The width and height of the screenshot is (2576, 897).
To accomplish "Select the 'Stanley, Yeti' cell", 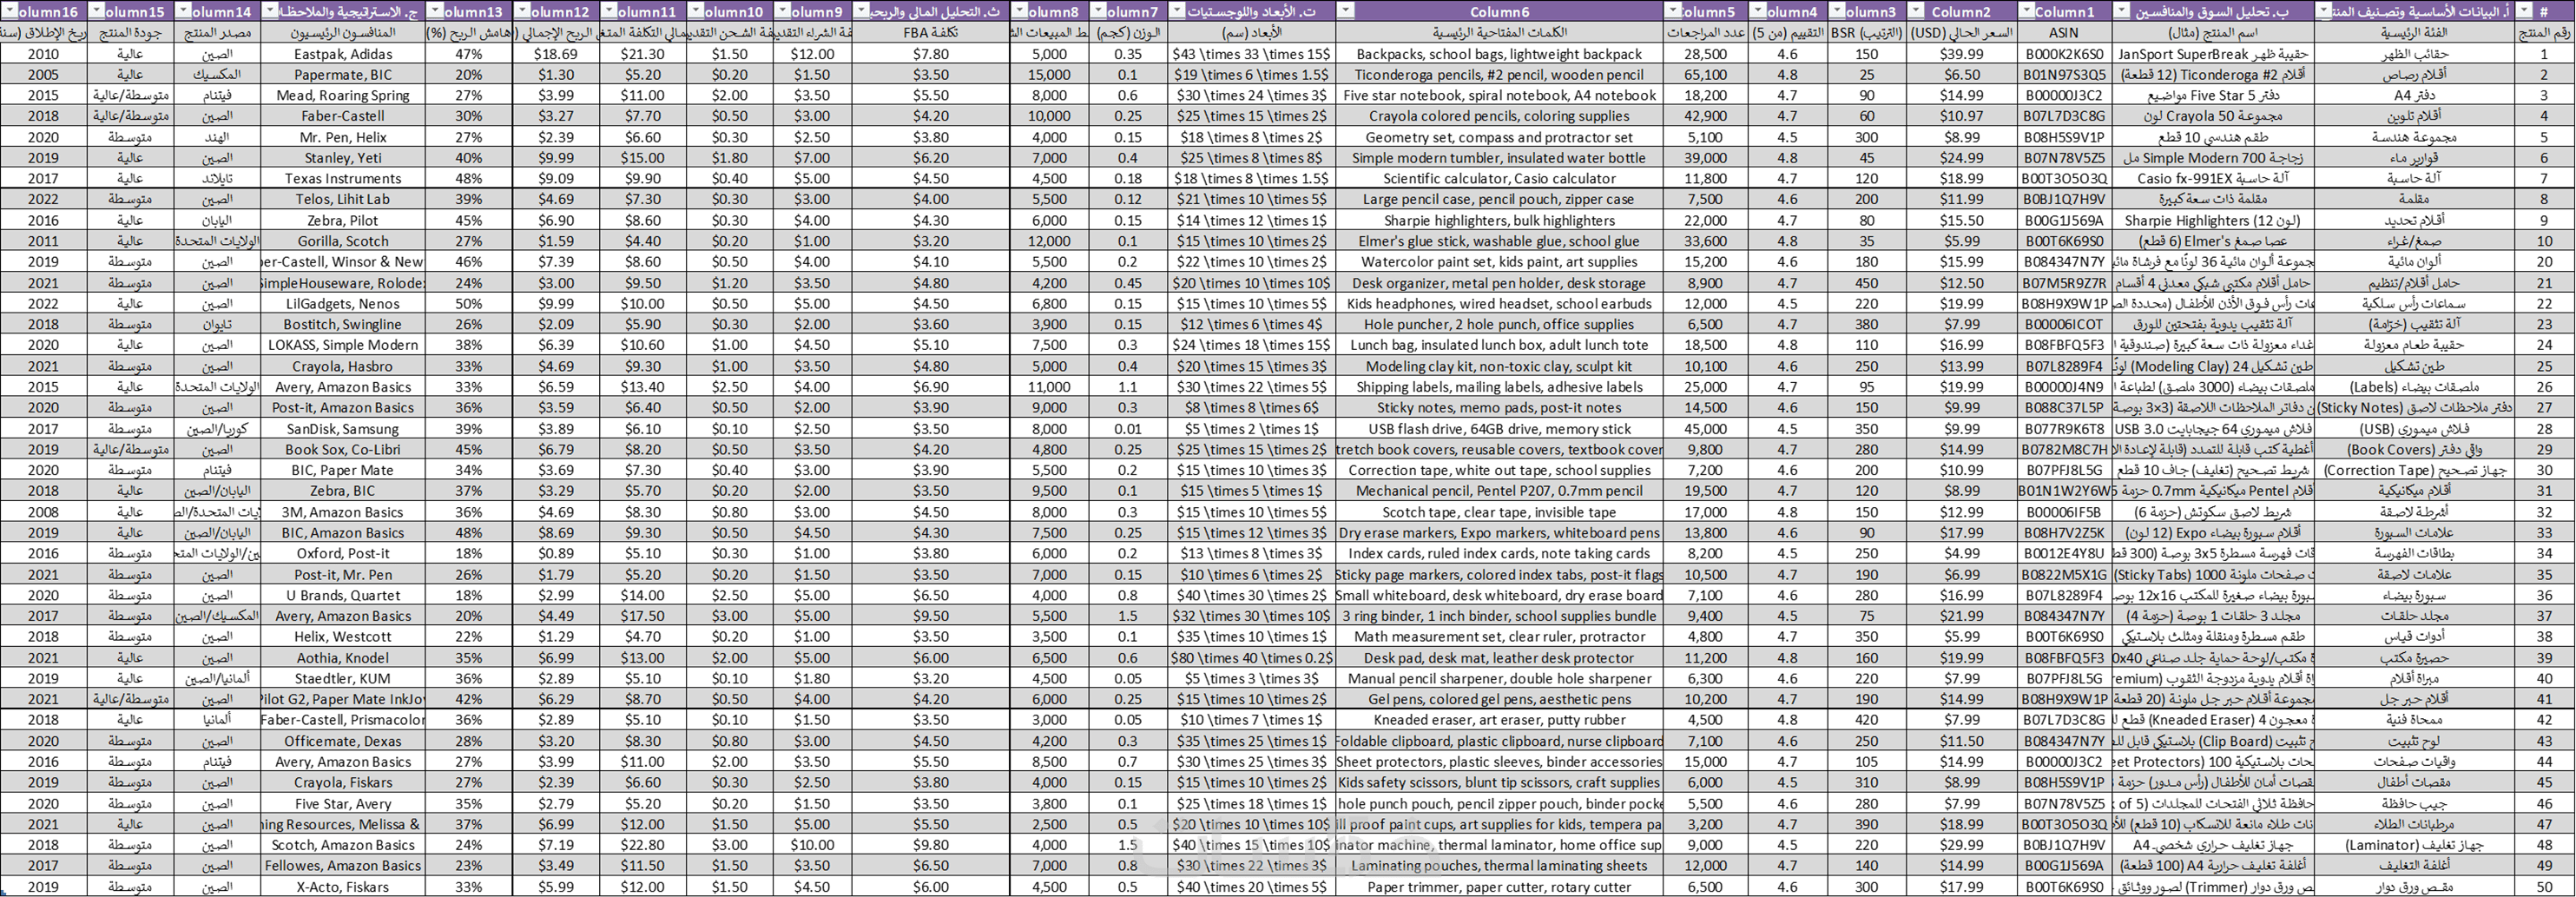I will click(342, 158).
